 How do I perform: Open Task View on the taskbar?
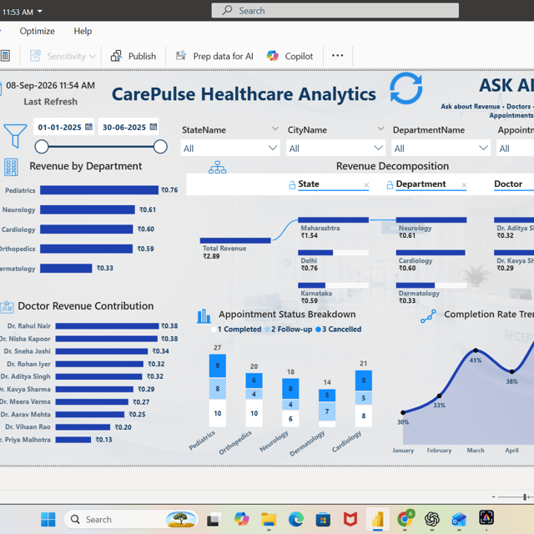tap(214, 519)
